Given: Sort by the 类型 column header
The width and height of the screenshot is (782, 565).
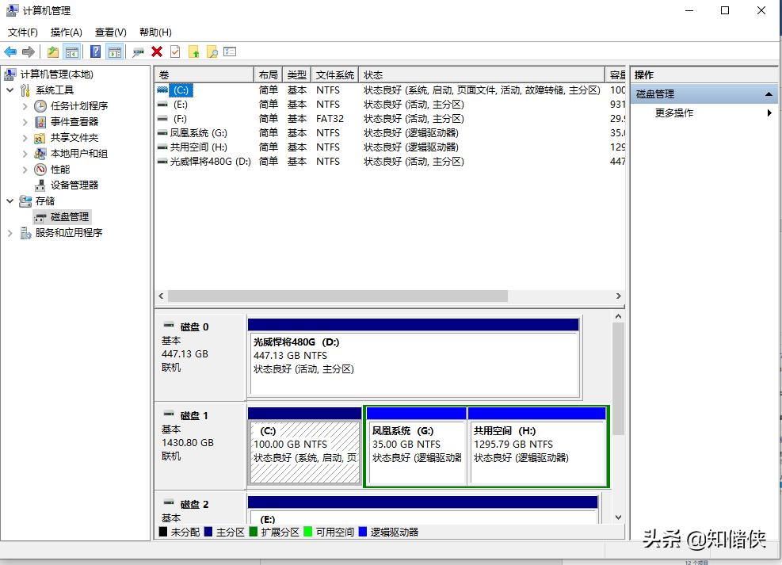Looking at the screenshot, I should coord(297,74).
